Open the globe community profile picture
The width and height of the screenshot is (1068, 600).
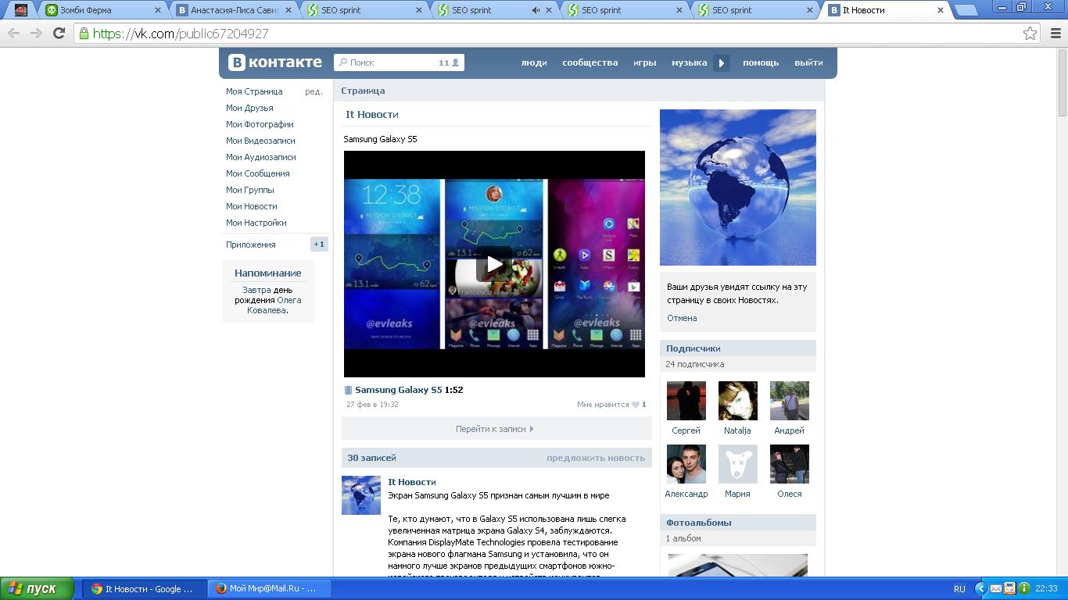738,187
